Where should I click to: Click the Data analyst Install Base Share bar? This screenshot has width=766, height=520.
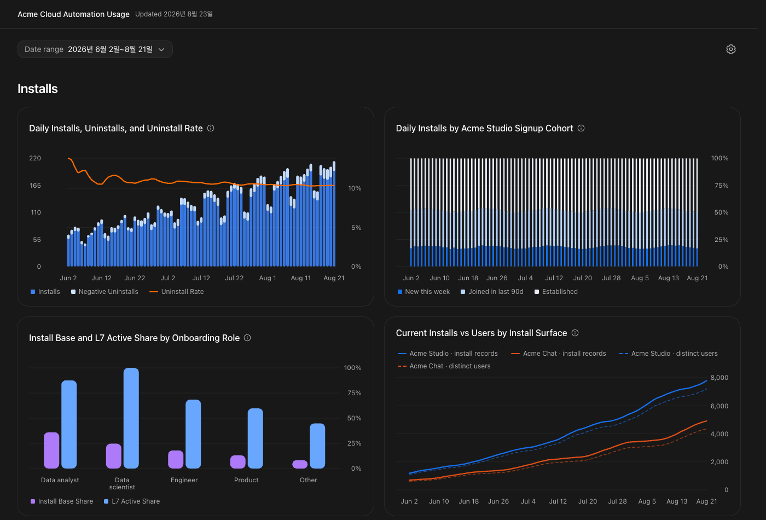pyautogui.click(x=51, y=450)
